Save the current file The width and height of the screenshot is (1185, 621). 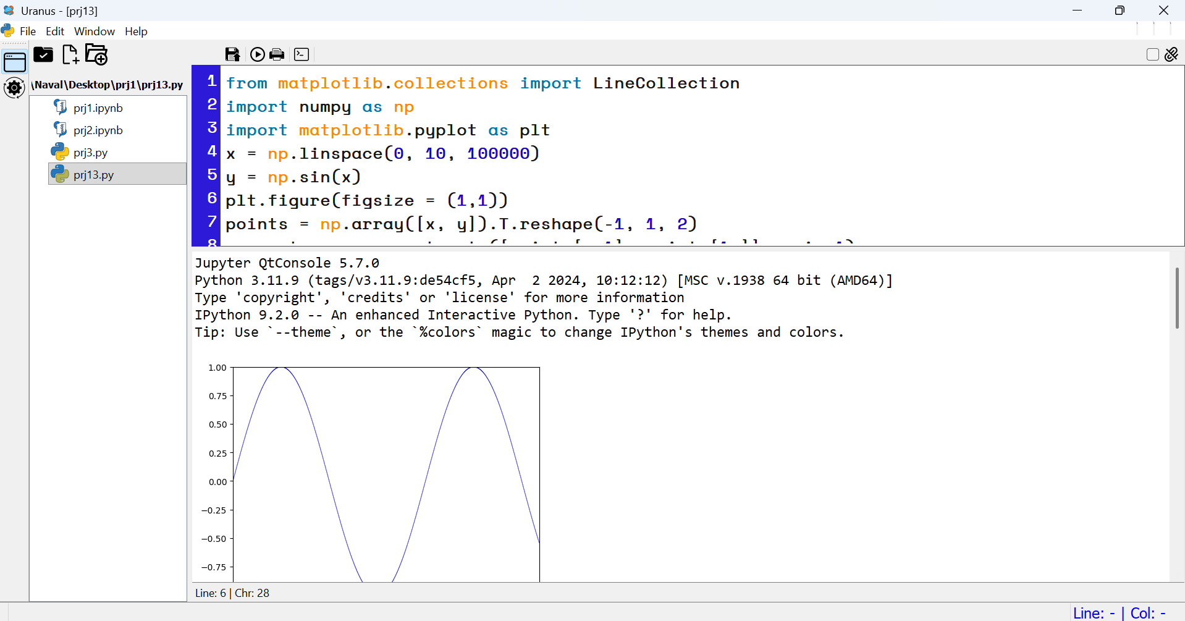[232, 54]
